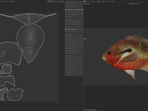Open the Textures menu in UV editor

click(13, 2)
